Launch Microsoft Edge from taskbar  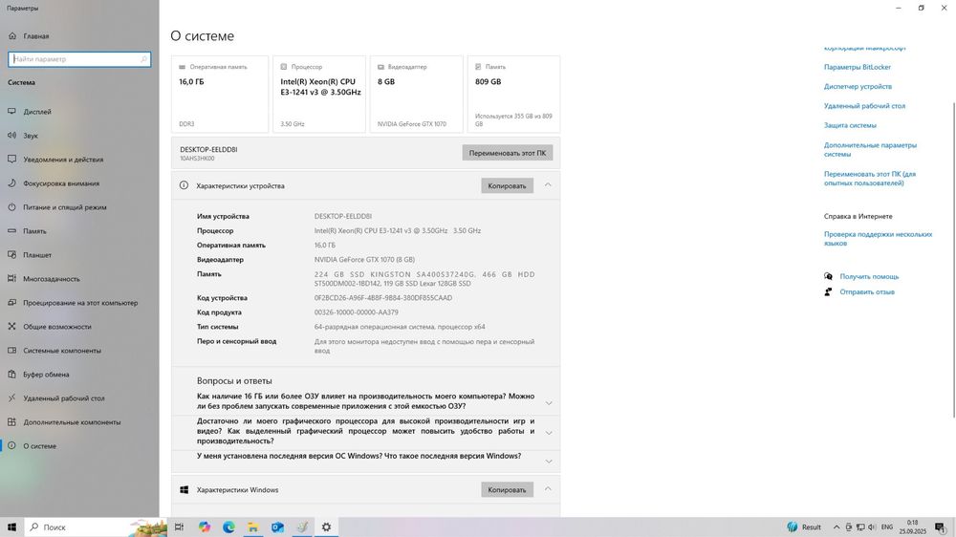228,527
